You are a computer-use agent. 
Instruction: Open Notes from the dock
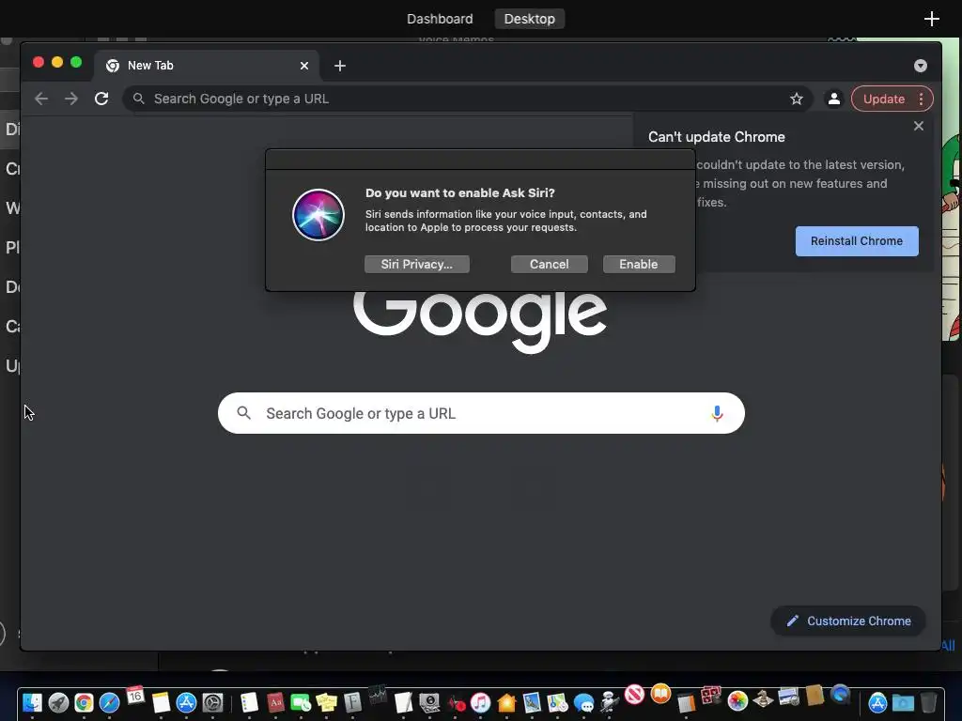tap(161, 702)
